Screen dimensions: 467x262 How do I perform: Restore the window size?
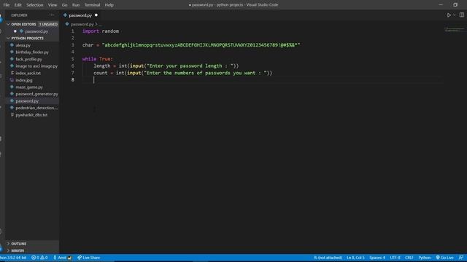pyautogui.click(x=455, y=5)
